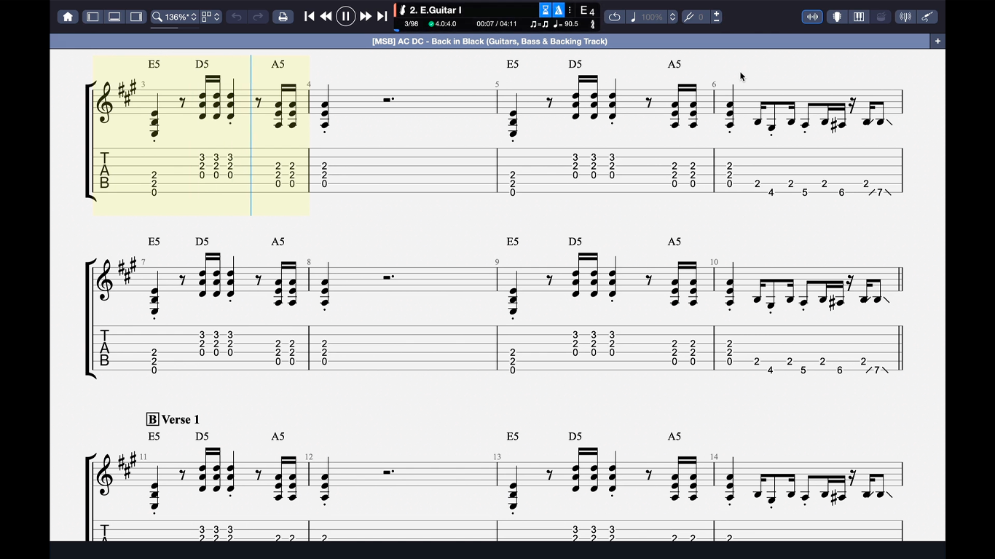This screenshot has height=559, width=995.
Task: Toggle the right inspector panel
Action: [x=136, y=17]
